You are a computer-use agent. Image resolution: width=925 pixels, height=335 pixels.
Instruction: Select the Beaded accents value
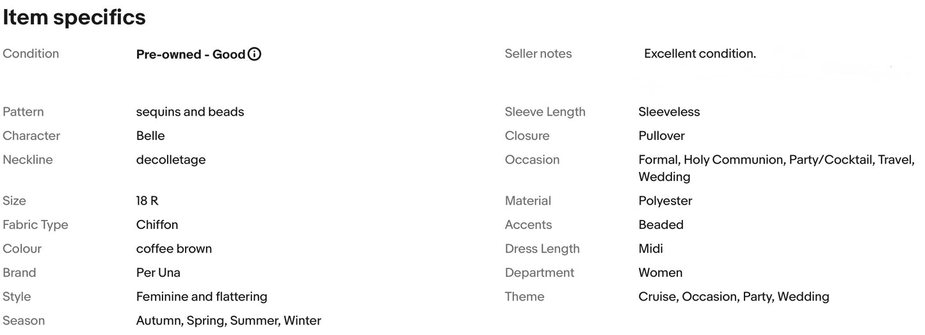(x=661, y=224)
